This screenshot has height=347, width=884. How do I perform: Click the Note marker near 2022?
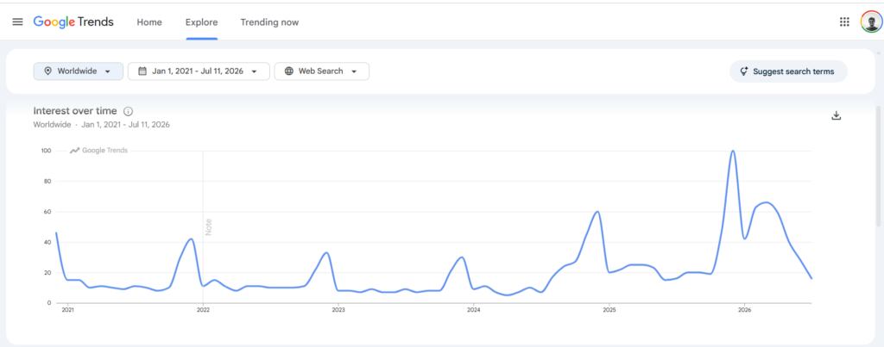point(209,226)
